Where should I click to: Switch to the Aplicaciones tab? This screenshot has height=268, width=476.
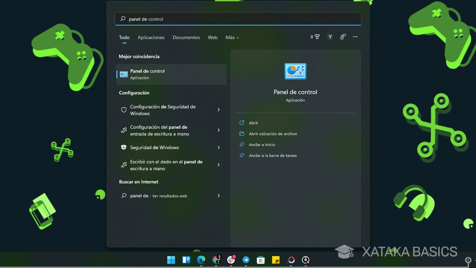[x=151, y=37]
